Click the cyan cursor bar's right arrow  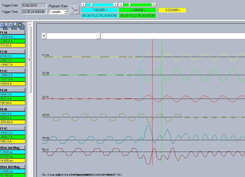point(116,5)
